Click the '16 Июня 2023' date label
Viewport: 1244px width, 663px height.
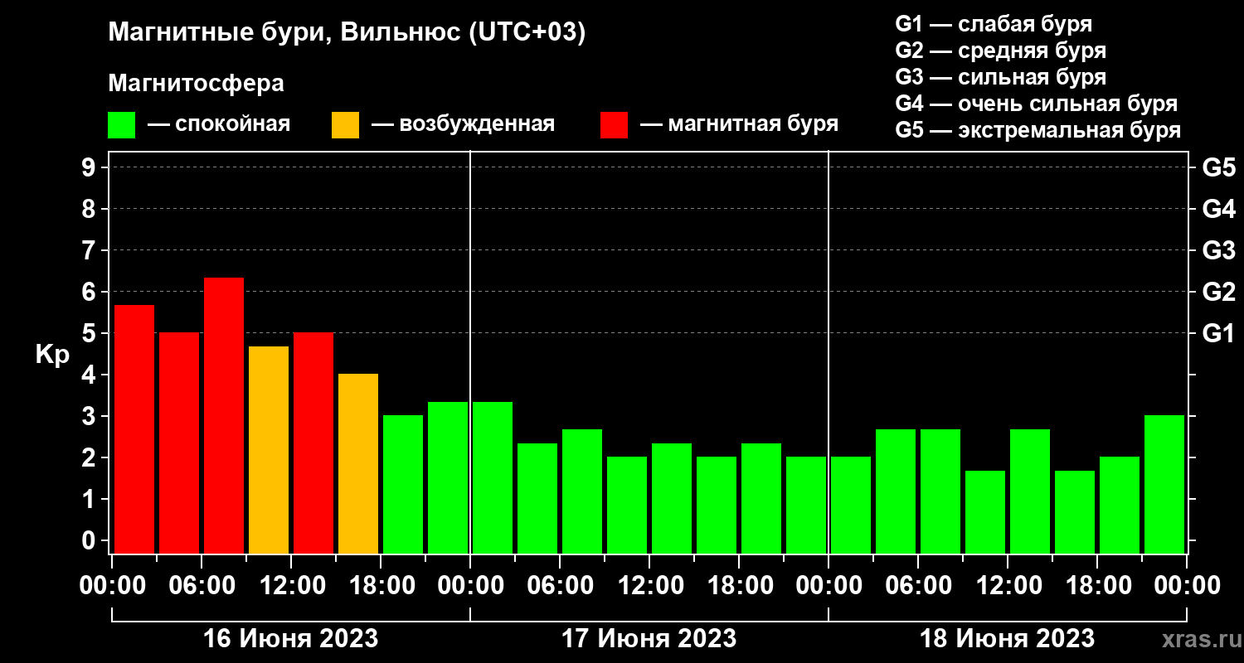point(291,639)
